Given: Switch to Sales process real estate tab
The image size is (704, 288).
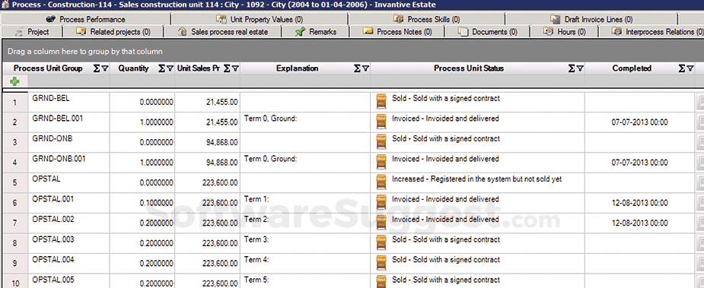Looking at the screenshot, I should 223,32.
